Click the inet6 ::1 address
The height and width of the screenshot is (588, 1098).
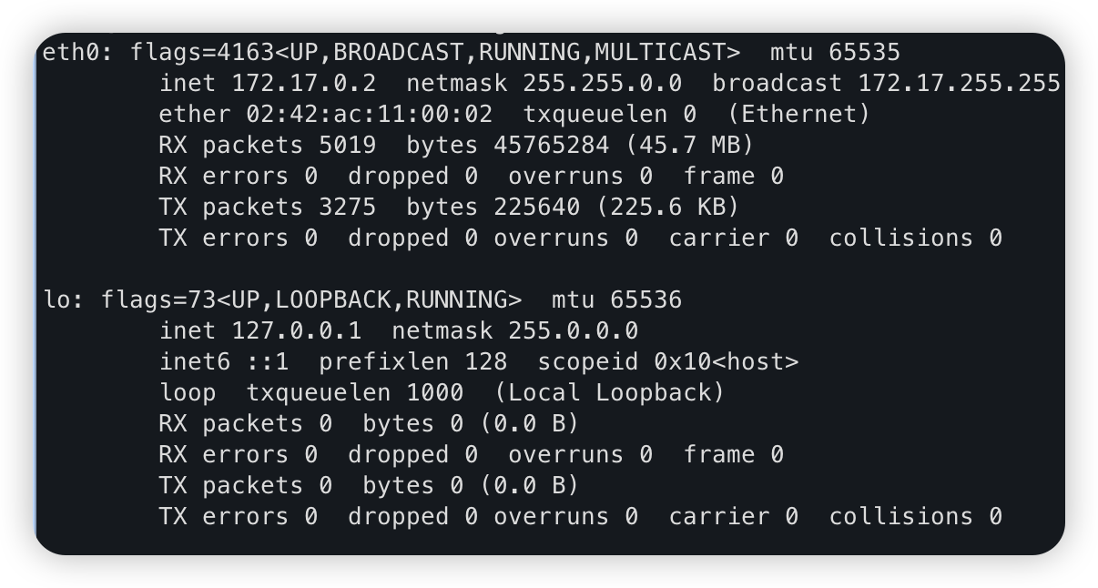(268, 361)
